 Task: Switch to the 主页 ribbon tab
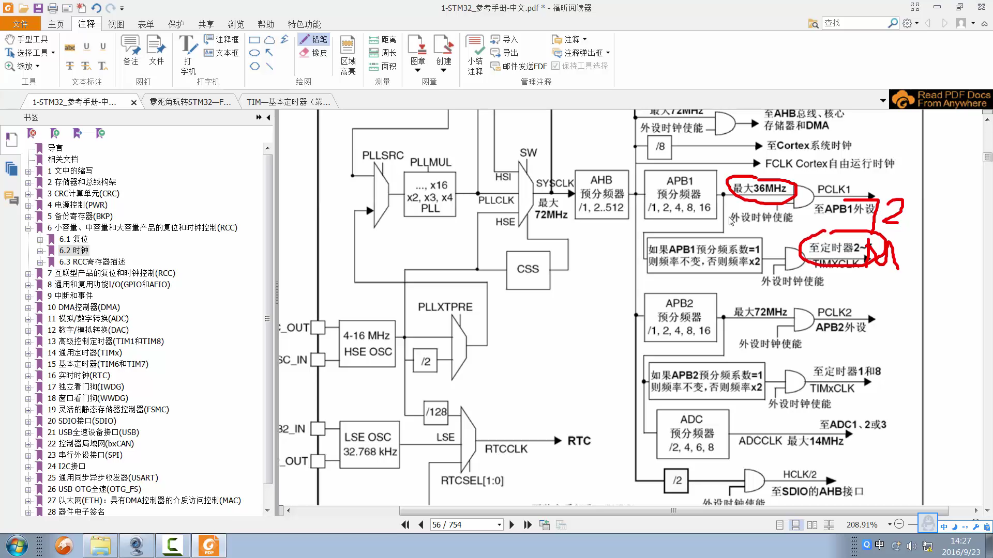point(56,24)
